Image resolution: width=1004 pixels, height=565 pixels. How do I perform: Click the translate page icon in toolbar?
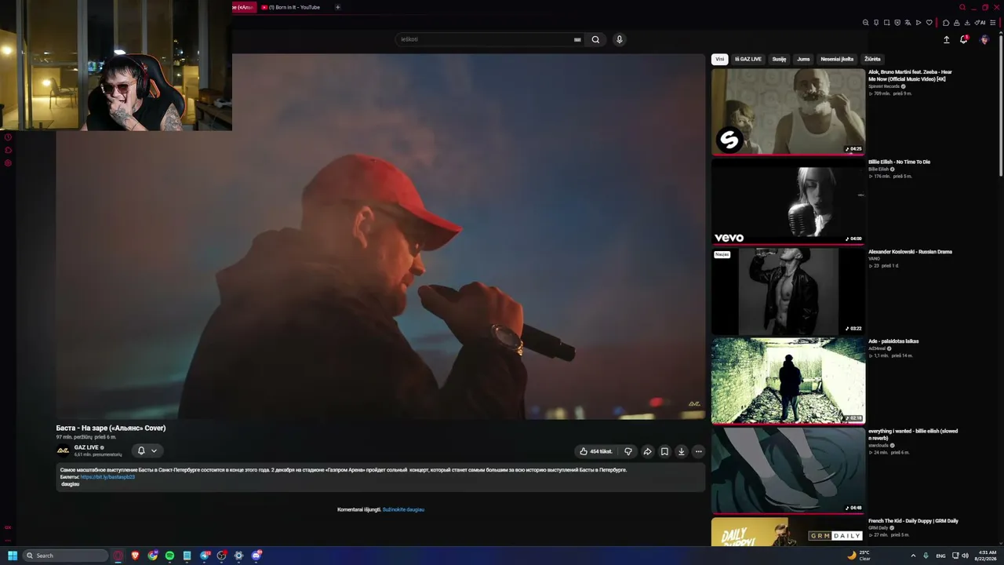(x=908, y=23)
